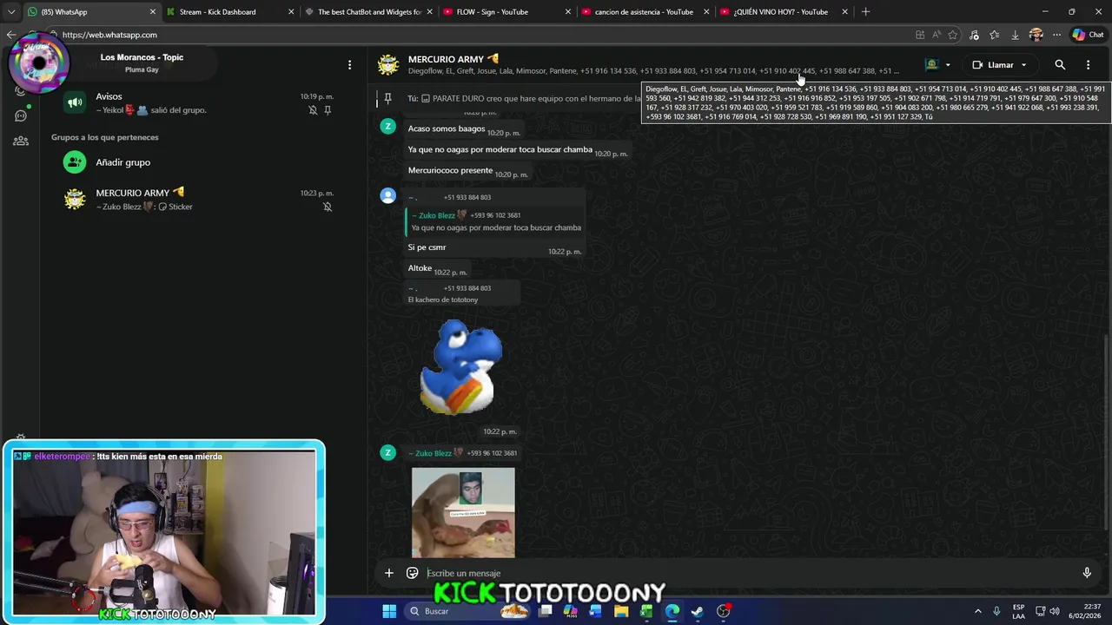This screenshot has height=625, width=1112.
Task: Open WhatsApp channels icon in sidebar
Action: click(x=21, y=115)
